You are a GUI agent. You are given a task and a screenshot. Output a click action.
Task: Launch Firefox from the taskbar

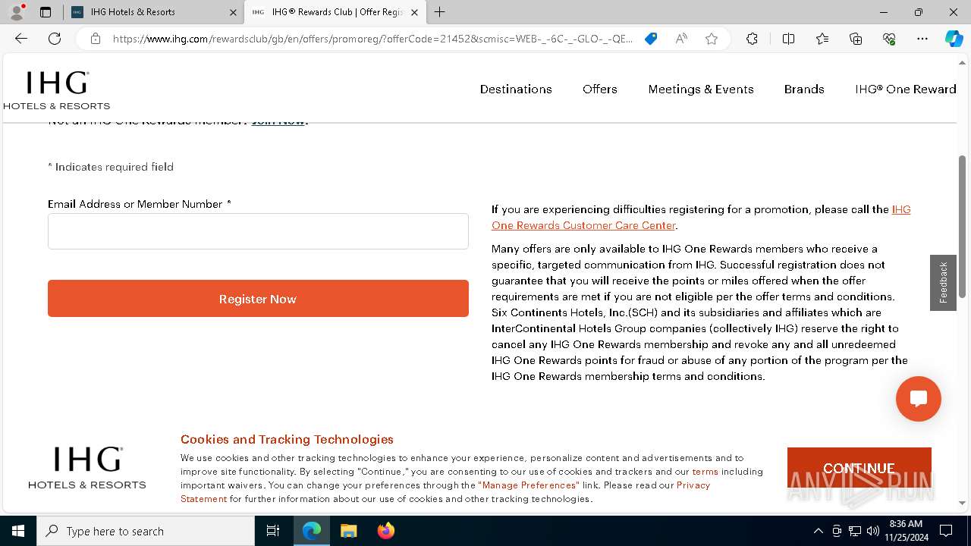coord(386,531)
